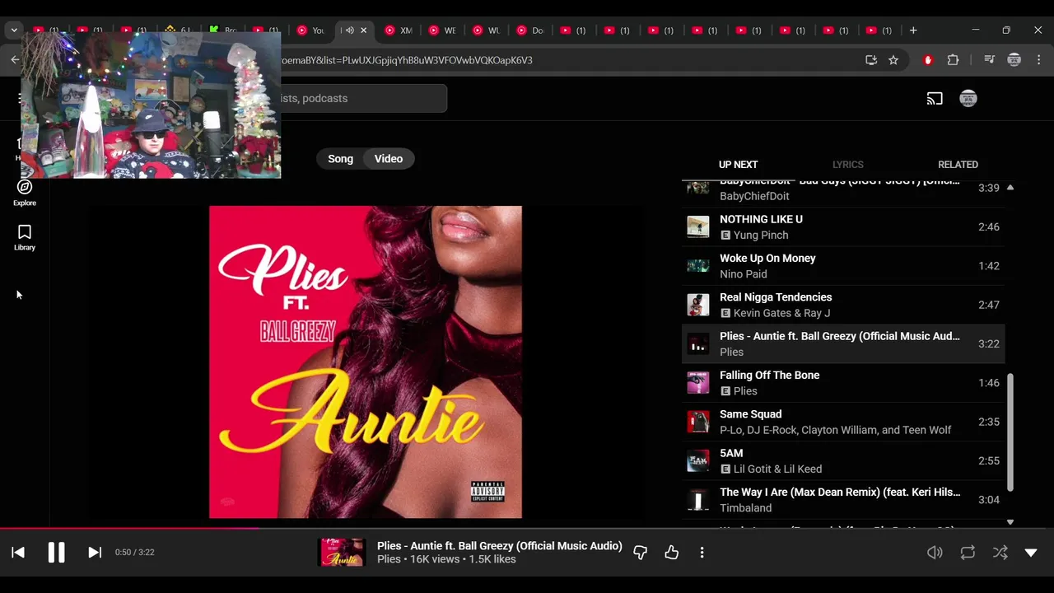This screenshot has height=593, width=1054.
Task: Open the Chrome profile avatar
Action: (x=1014, y=60)
